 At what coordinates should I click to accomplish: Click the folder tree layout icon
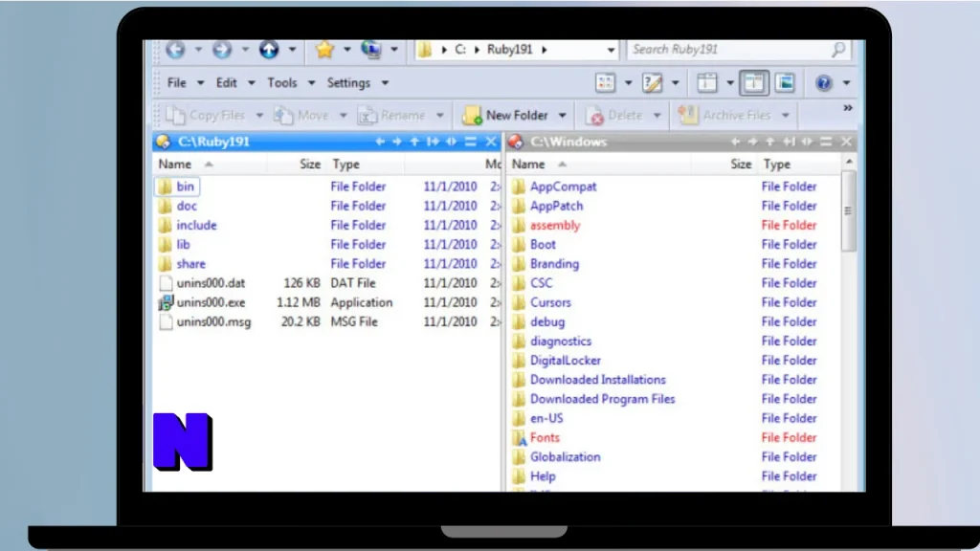pyautogui.click(x=707, y=82)
